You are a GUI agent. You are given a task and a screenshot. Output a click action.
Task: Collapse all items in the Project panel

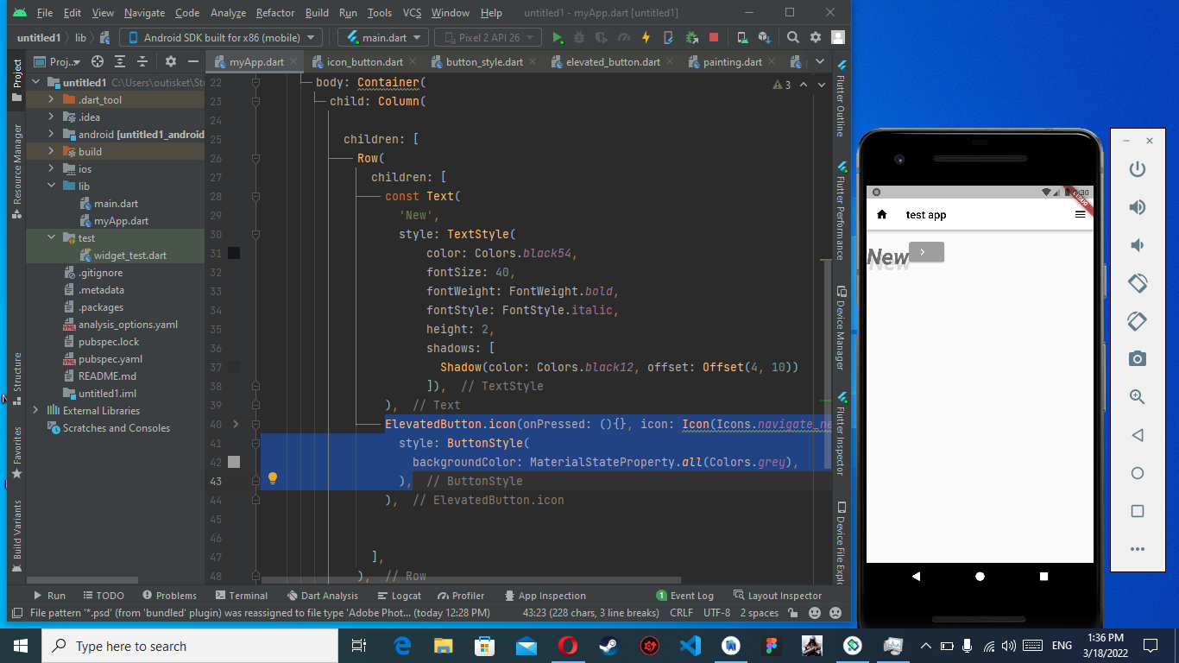click(142, 61)
